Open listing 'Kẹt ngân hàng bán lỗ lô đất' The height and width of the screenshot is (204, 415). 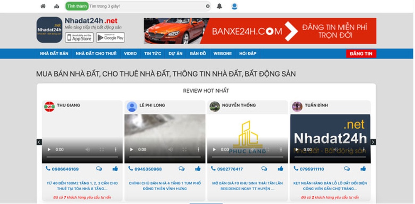(x=330, y=186)
